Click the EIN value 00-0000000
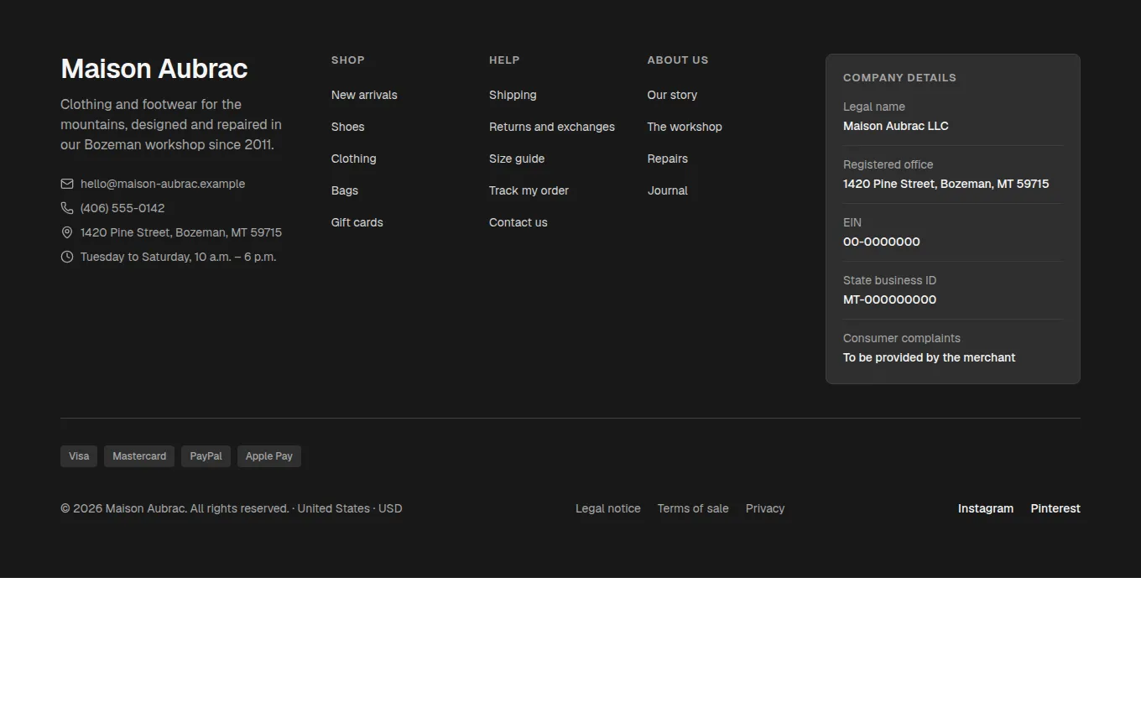The height and width of the screenshot is (713, 1141). (882, 242)
